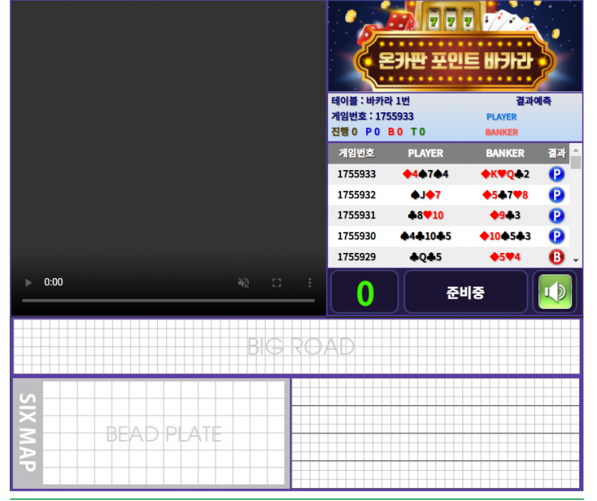This screenshot has height=501, width=597.
Task: Click the green T 0 counter
Action: click(x=418, y=132)
